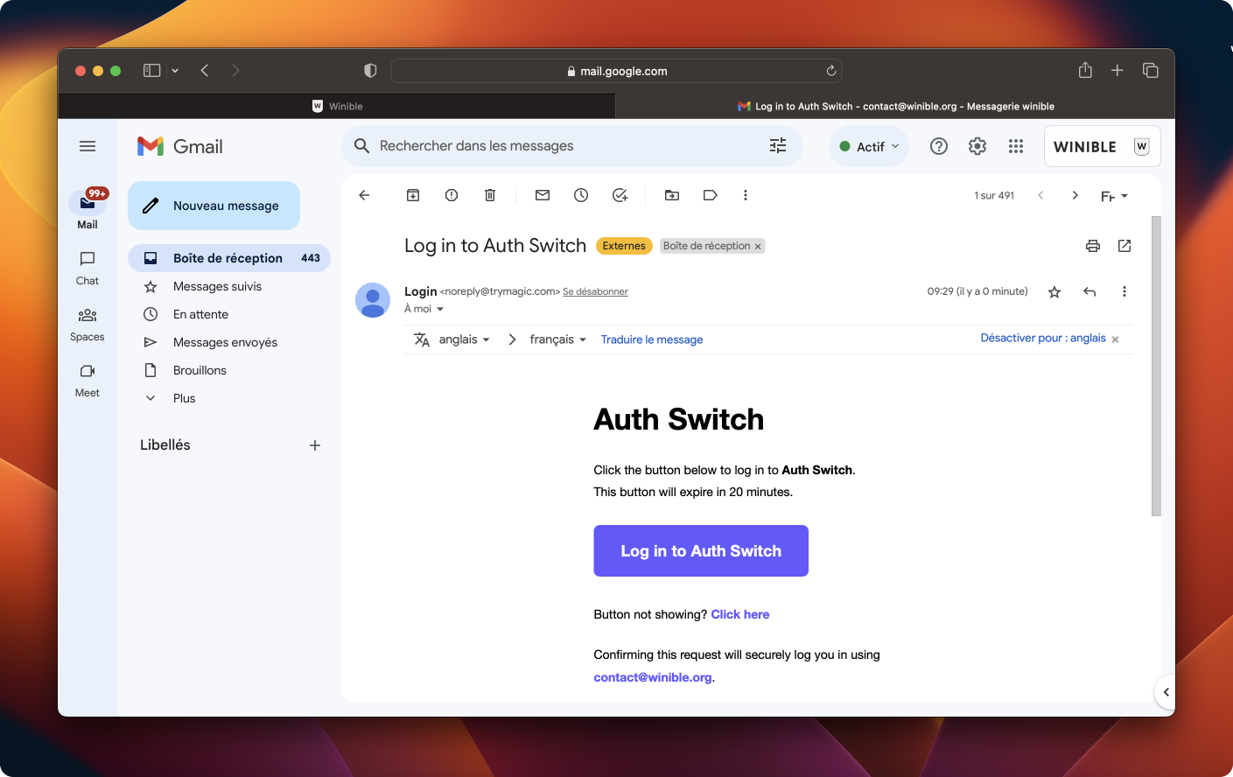This screenshot has width=1233, height=777.
Task: Open Chat section in left rail
Action: [88, 269]
